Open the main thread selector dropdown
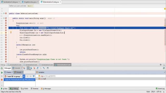The height and width of the screenshot is (93, 166). tap(24, 76)
